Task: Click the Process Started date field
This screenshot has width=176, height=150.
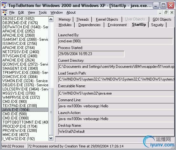Action: 91,54
